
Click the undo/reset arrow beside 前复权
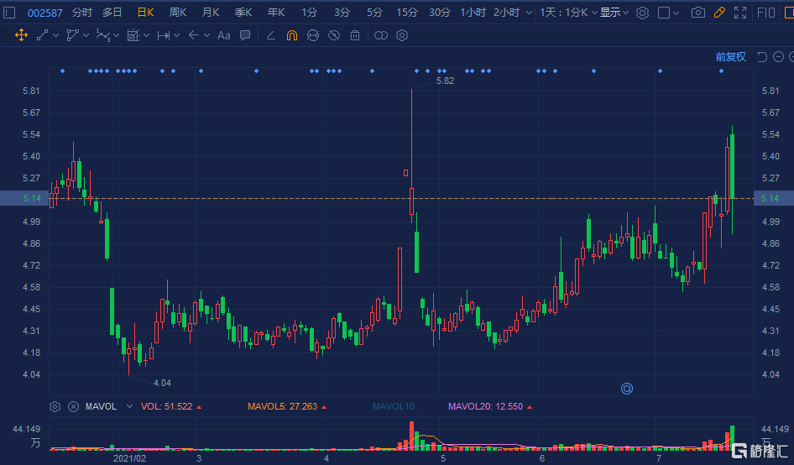click(762, 57)
